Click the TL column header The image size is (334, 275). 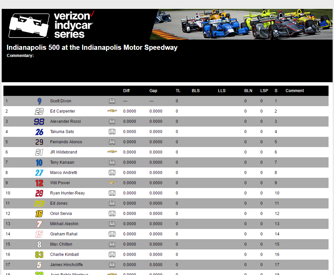[178, 91]
